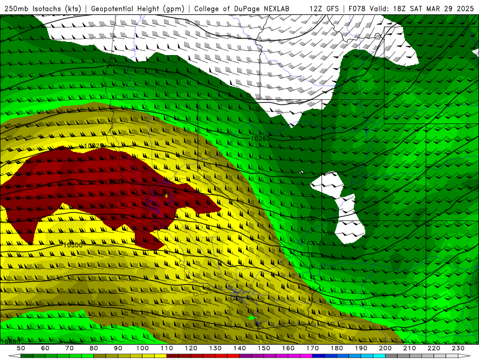The image size is (479, 359).
Task: Select the dark blue swatch starting at 170
Action: click(319, 356)
